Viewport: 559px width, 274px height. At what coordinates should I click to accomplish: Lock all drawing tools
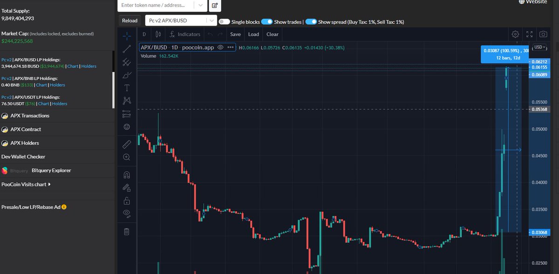(x=126, y=201)
